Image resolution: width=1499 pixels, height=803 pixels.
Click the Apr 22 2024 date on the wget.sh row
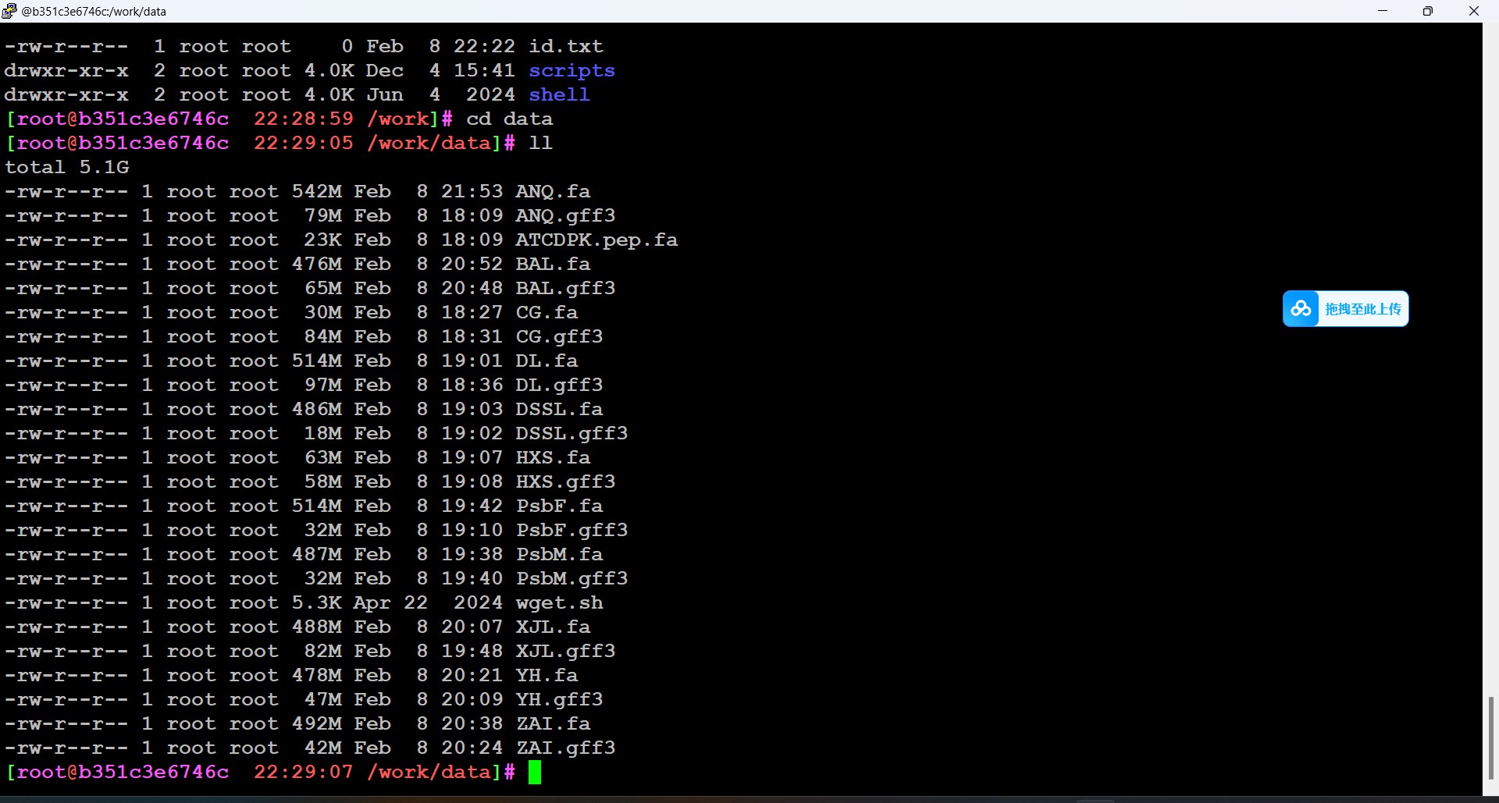[x=428, y=603]
